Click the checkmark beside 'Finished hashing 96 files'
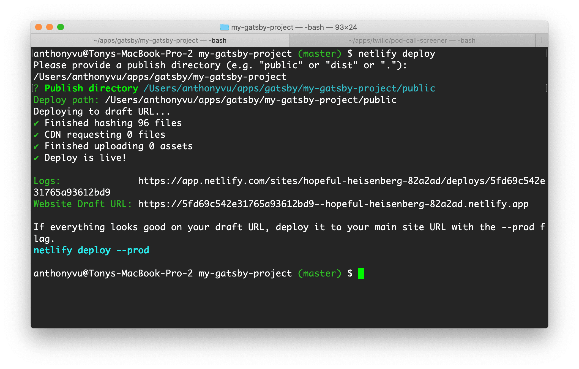 point(36,123)
